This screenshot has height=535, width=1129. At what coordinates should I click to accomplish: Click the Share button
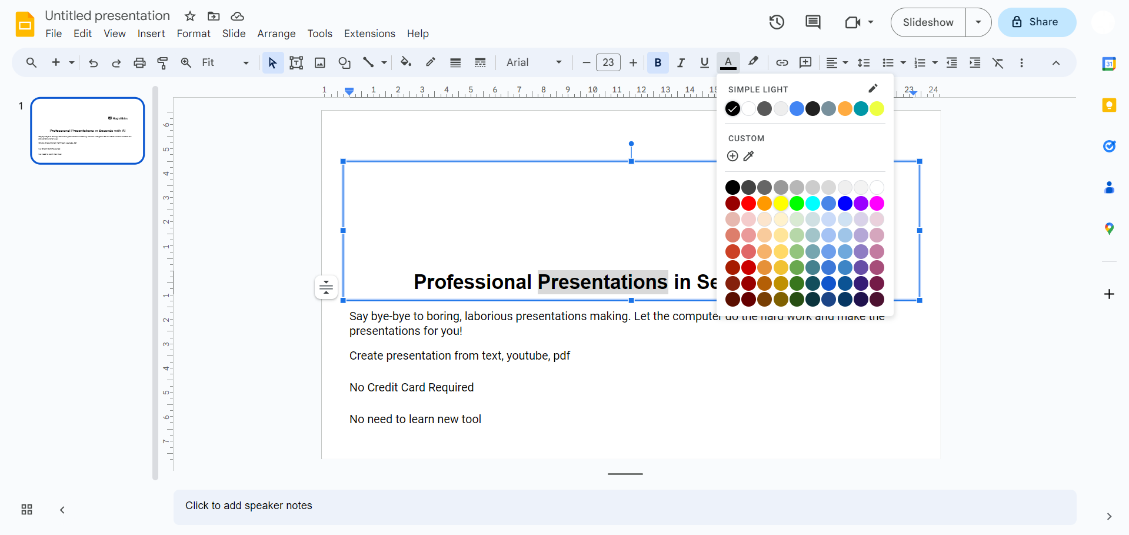(x=1037, y=22)
